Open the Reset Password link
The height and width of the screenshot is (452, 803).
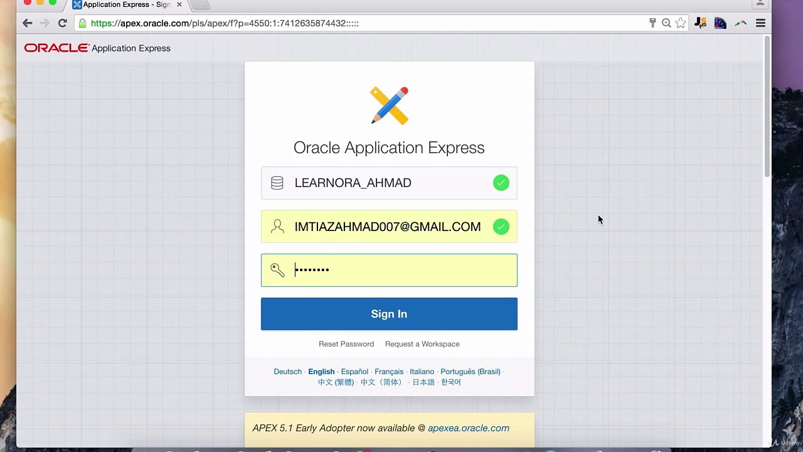(346, 344)
